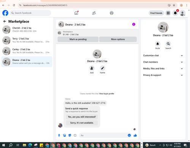Open Terry 2 bd 2 ba conversation

click(27, 40)
